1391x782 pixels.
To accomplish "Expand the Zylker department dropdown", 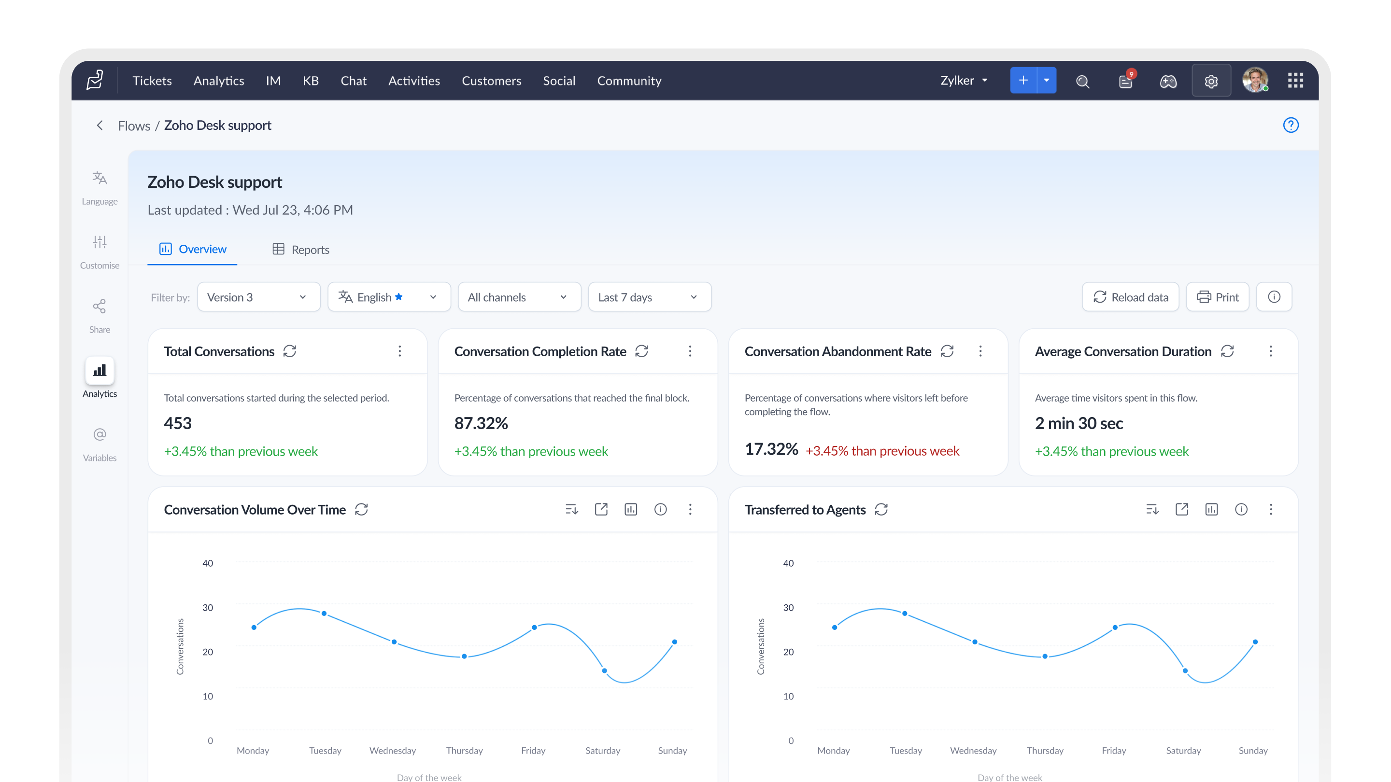I will tap(964, 81).
